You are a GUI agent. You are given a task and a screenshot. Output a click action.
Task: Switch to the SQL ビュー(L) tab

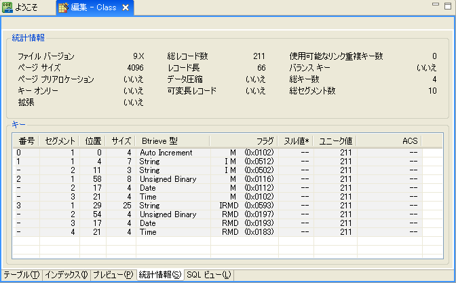click(x=209, y=275)
